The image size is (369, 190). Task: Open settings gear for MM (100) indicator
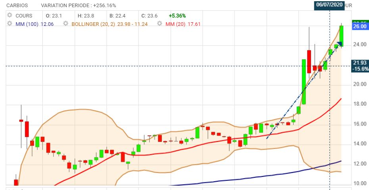pos(10,23)
